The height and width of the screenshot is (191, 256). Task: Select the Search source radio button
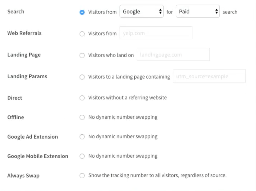pyautogui.click(x=82, y=12)
